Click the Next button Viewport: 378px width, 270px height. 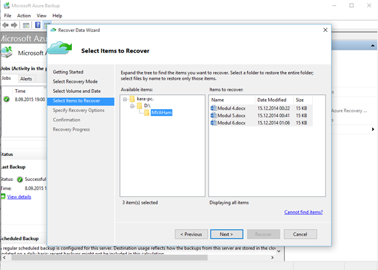(227, 234)
